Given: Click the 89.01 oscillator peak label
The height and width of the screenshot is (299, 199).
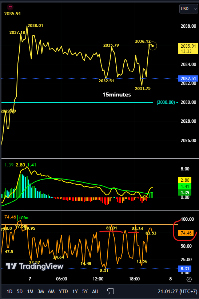Looking at the screenshot, I should (112, 228).
